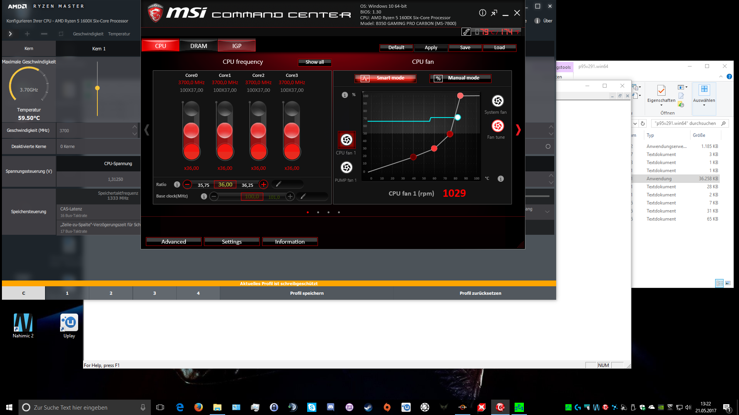Switch Explorer to details view
Screen dimensions: 739x415
tap(719, 283)
